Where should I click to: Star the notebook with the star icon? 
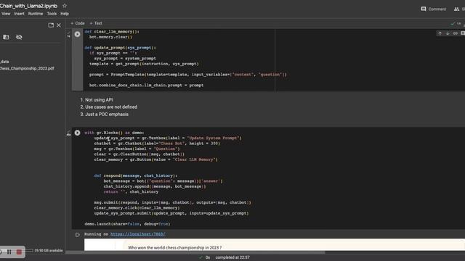pyautogui.click(x=65, y=6)
